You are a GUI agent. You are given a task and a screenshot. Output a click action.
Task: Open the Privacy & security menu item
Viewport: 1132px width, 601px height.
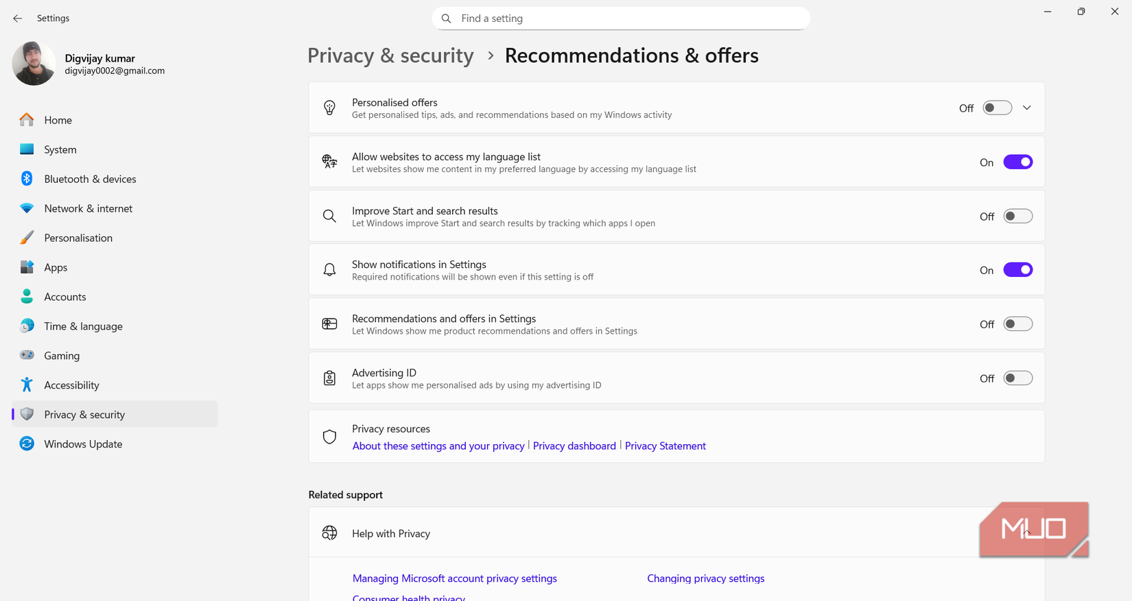(84, 414)
